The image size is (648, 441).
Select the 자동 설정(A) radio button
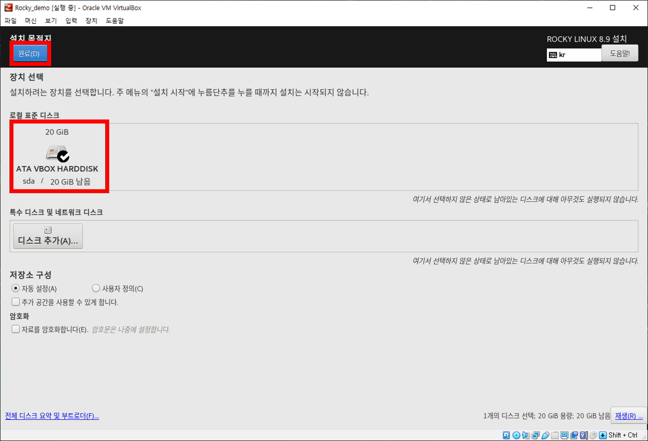tap(15, 288)
